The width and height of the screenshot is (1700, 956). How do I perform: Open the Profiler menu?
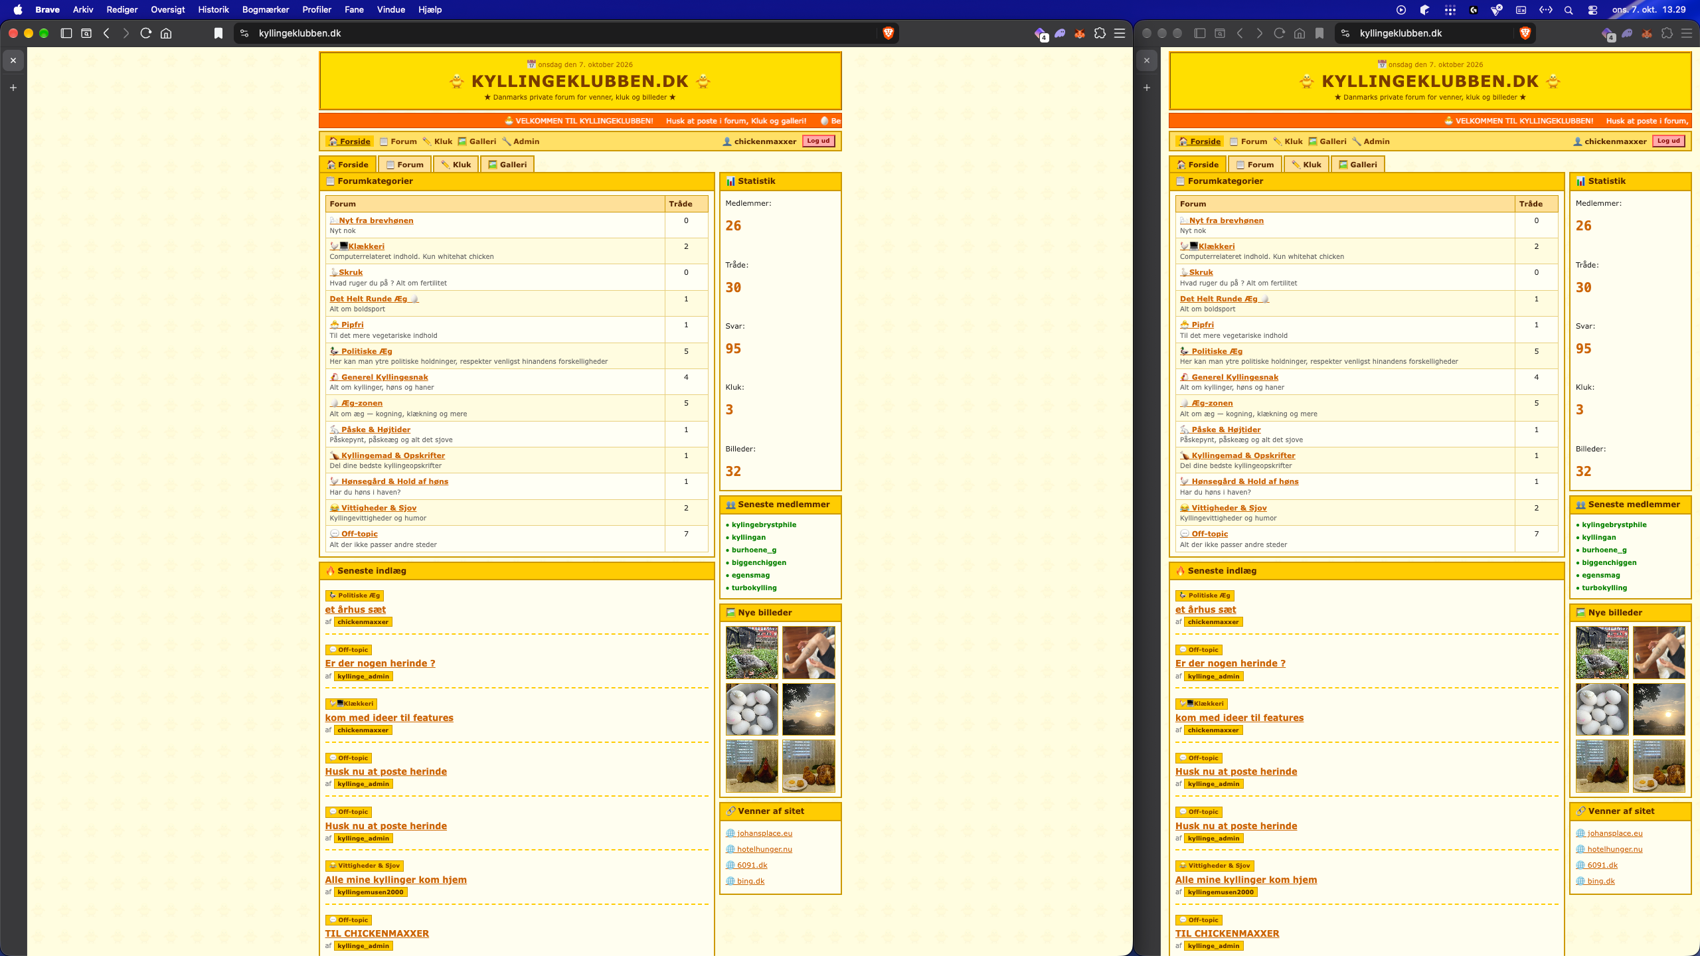[x=317, y=9]
